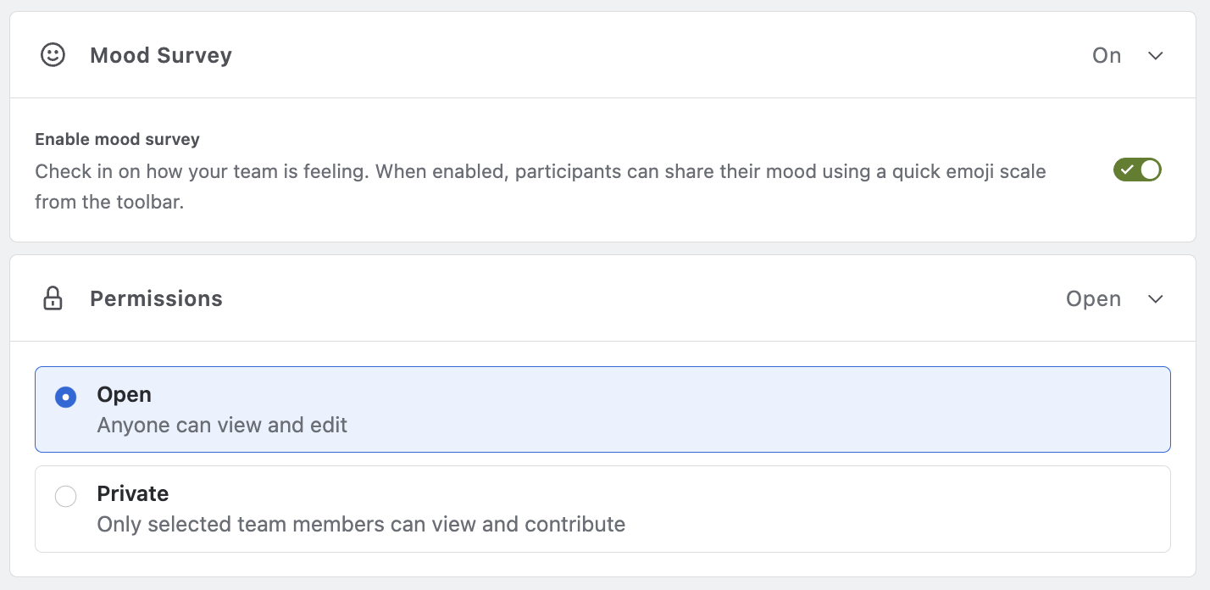
Task: Click the bold Open option label
Action: click(125, 394)
